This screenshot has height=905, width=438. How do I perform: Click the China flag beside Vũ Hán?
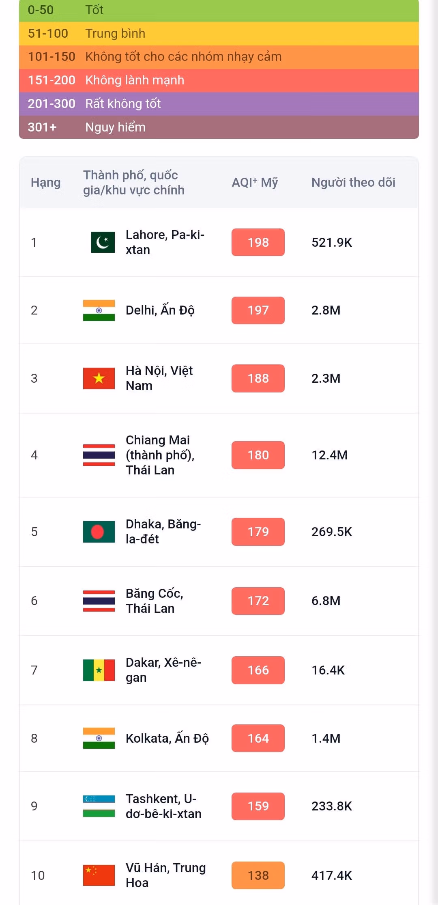pos(99,875)
